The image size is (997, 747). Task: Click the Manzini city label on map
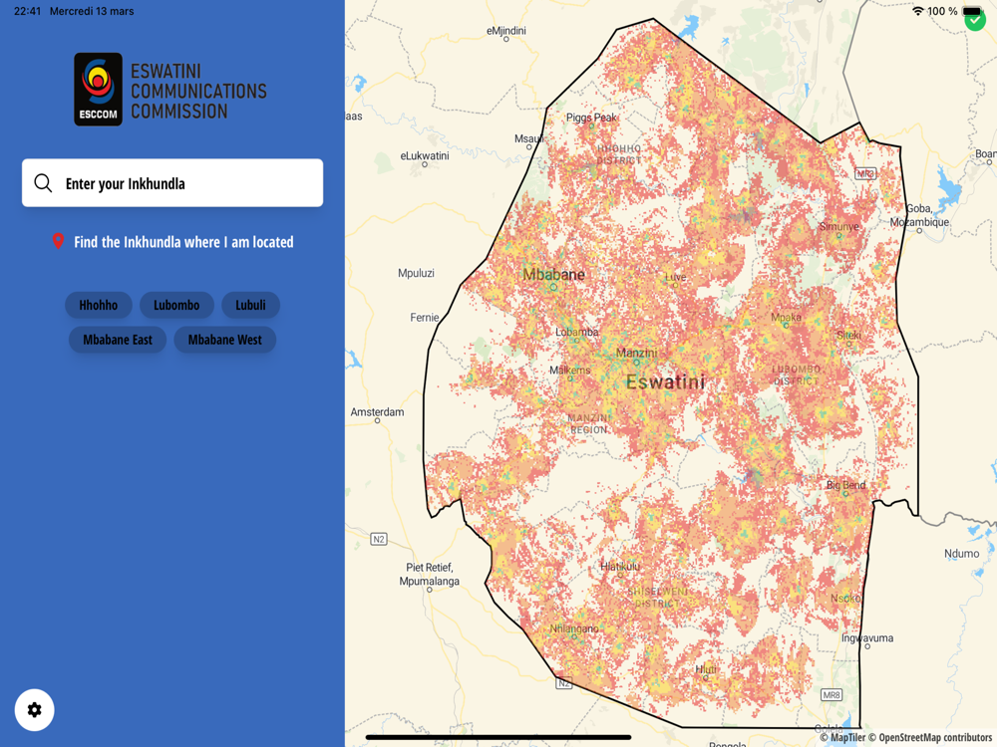point(636,353)
